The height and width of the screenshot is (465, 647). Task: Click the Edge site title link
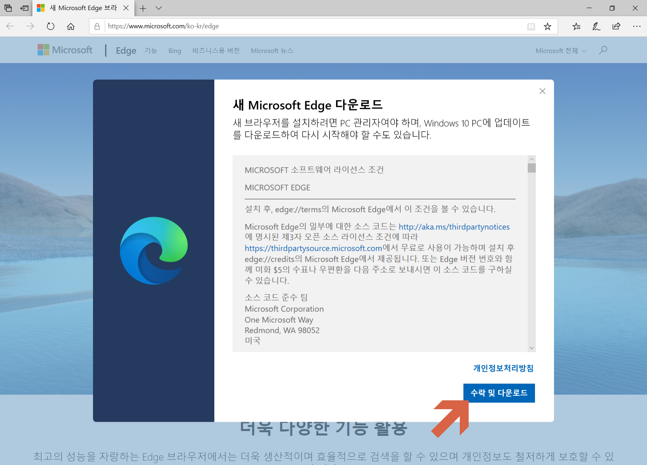pyautogui.click(x=126, y=51)
